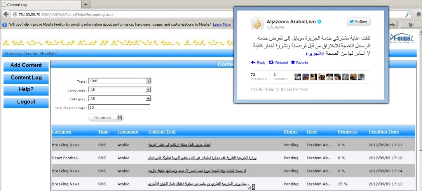Click the info icon in Firefox notification bar
Image resolution: width=422 pixels, height=191 pixels.
(5, 24)
